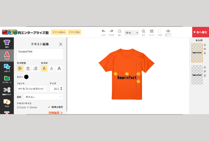209x141 pixels.
Task: Click the zoom in (拡大) magnifier
Action: click(x=143, y=32)
